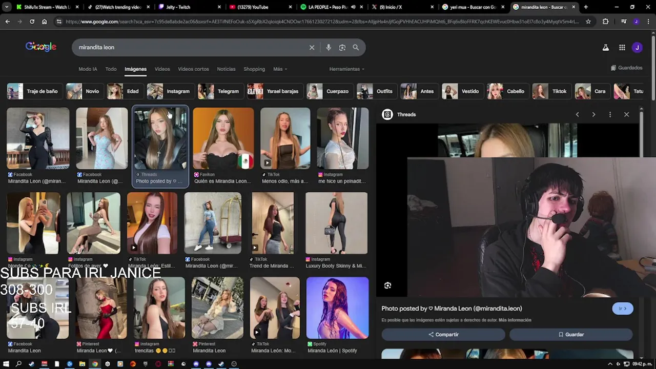This screenshot has height=369, width=656.
Task: Switch to the Videos tab
Action: coord(162,69)
